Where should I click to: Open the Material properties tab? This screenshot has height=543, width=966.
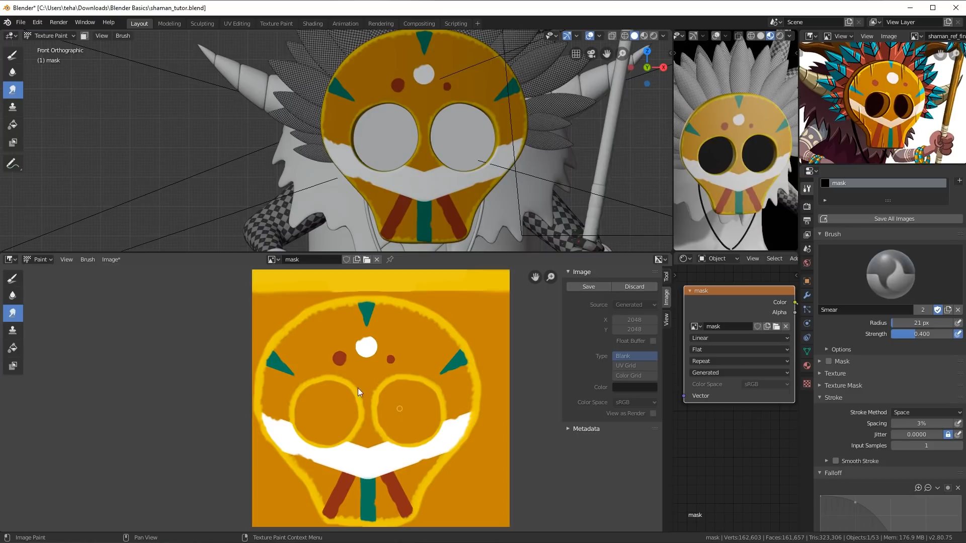tap(807, 366)
